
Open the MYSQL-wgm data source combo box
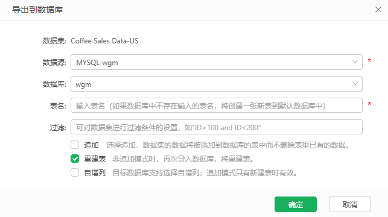coord(217,62)
